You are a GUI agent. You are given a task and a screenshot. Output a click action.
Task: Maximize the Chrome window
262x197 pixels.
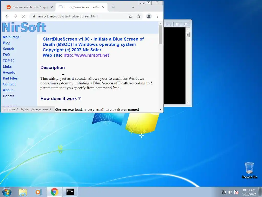pyautogui.click(x=148, y=3)
